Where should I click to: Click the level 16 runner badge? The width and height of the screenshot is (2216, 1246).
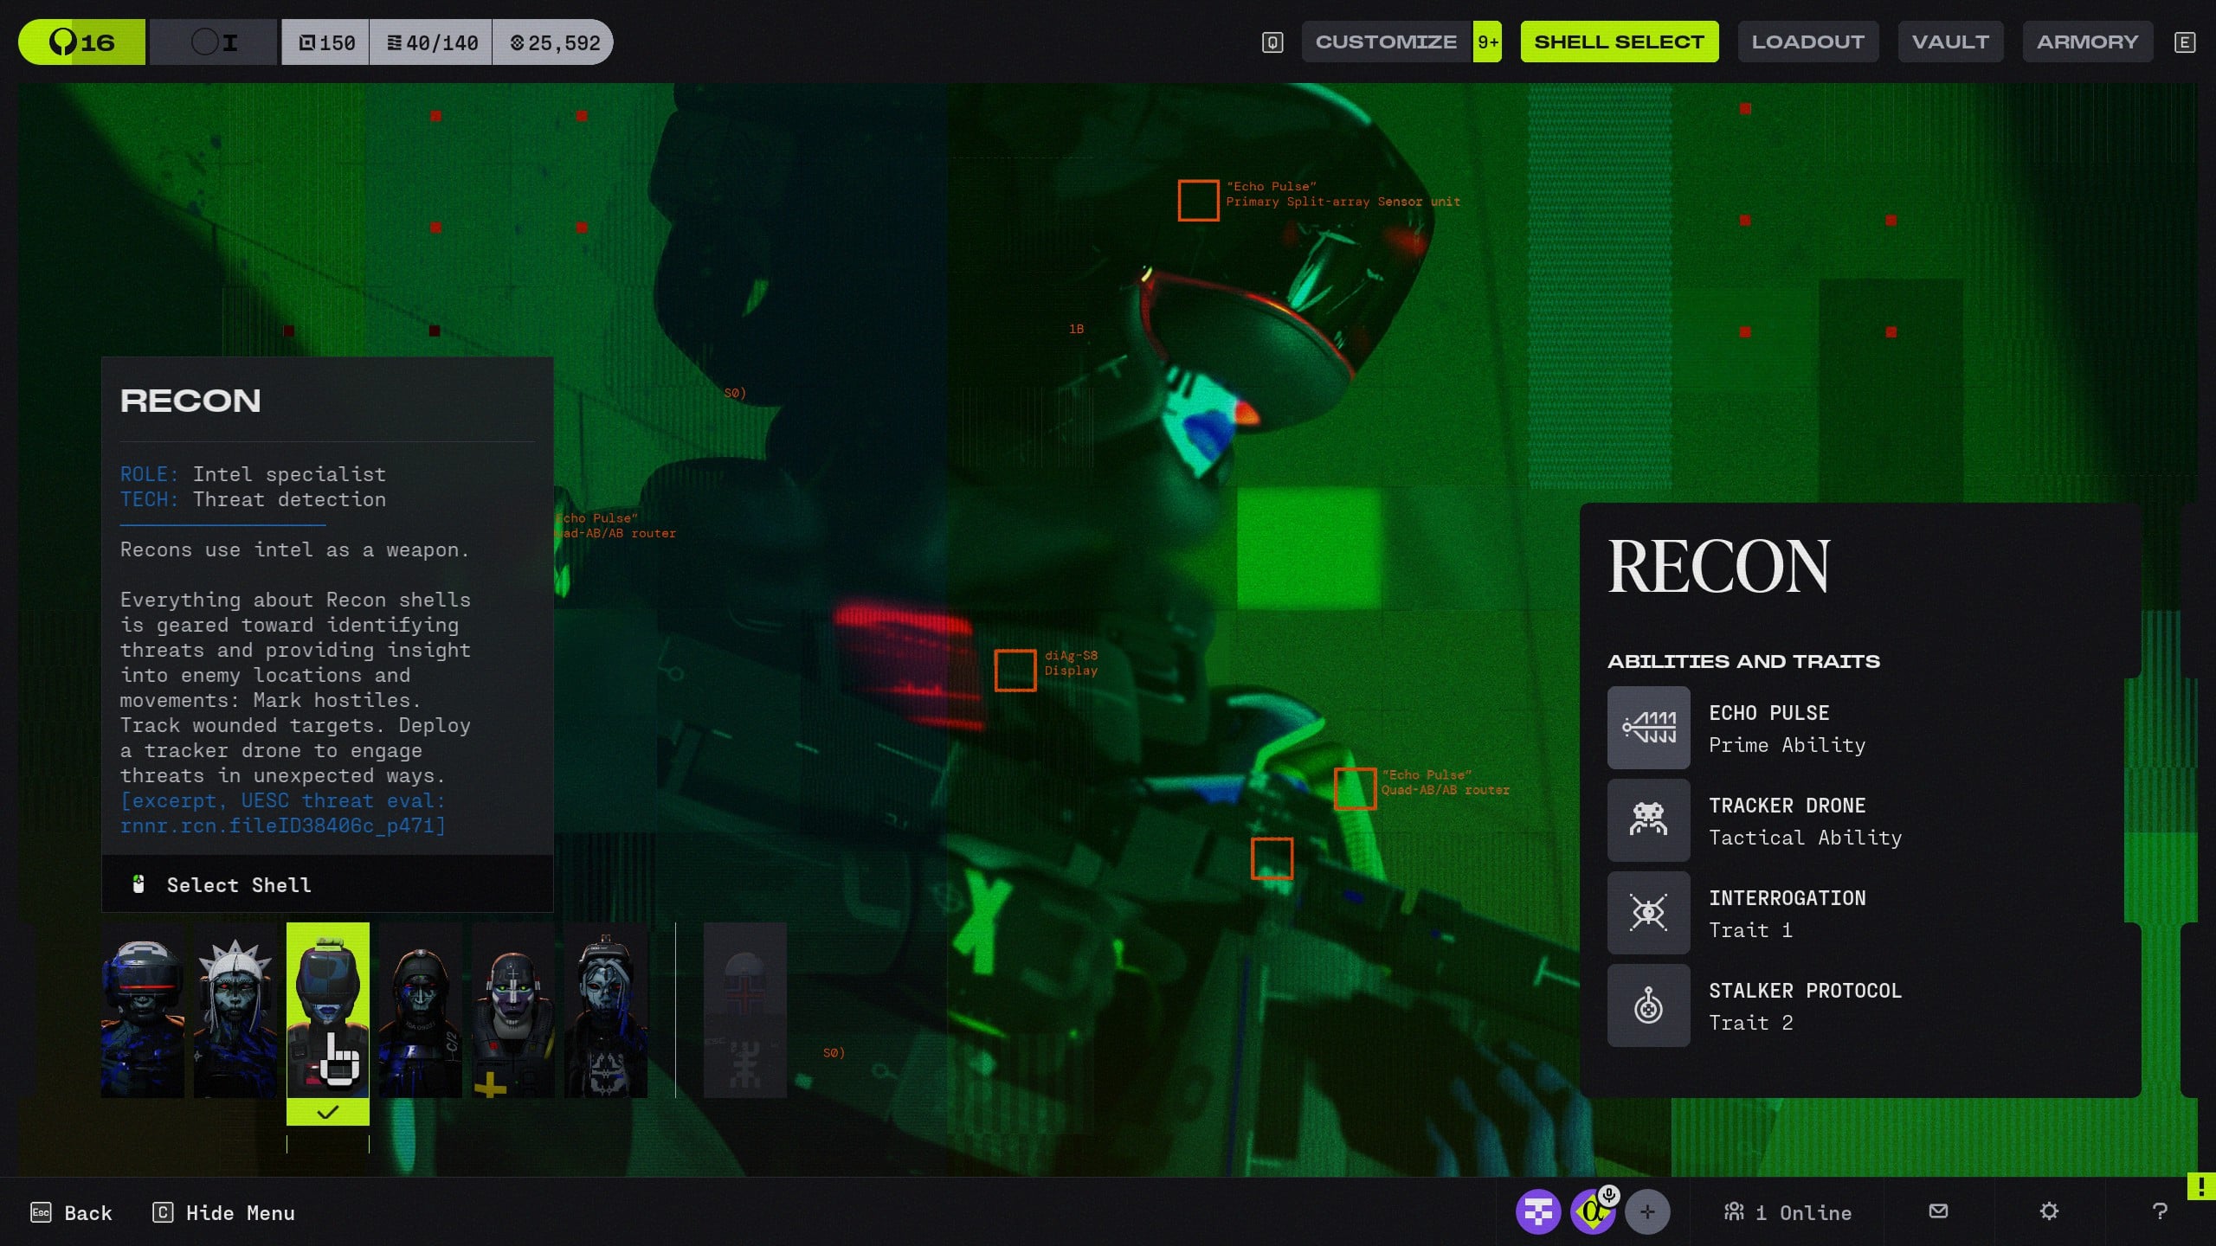point(82,42)
